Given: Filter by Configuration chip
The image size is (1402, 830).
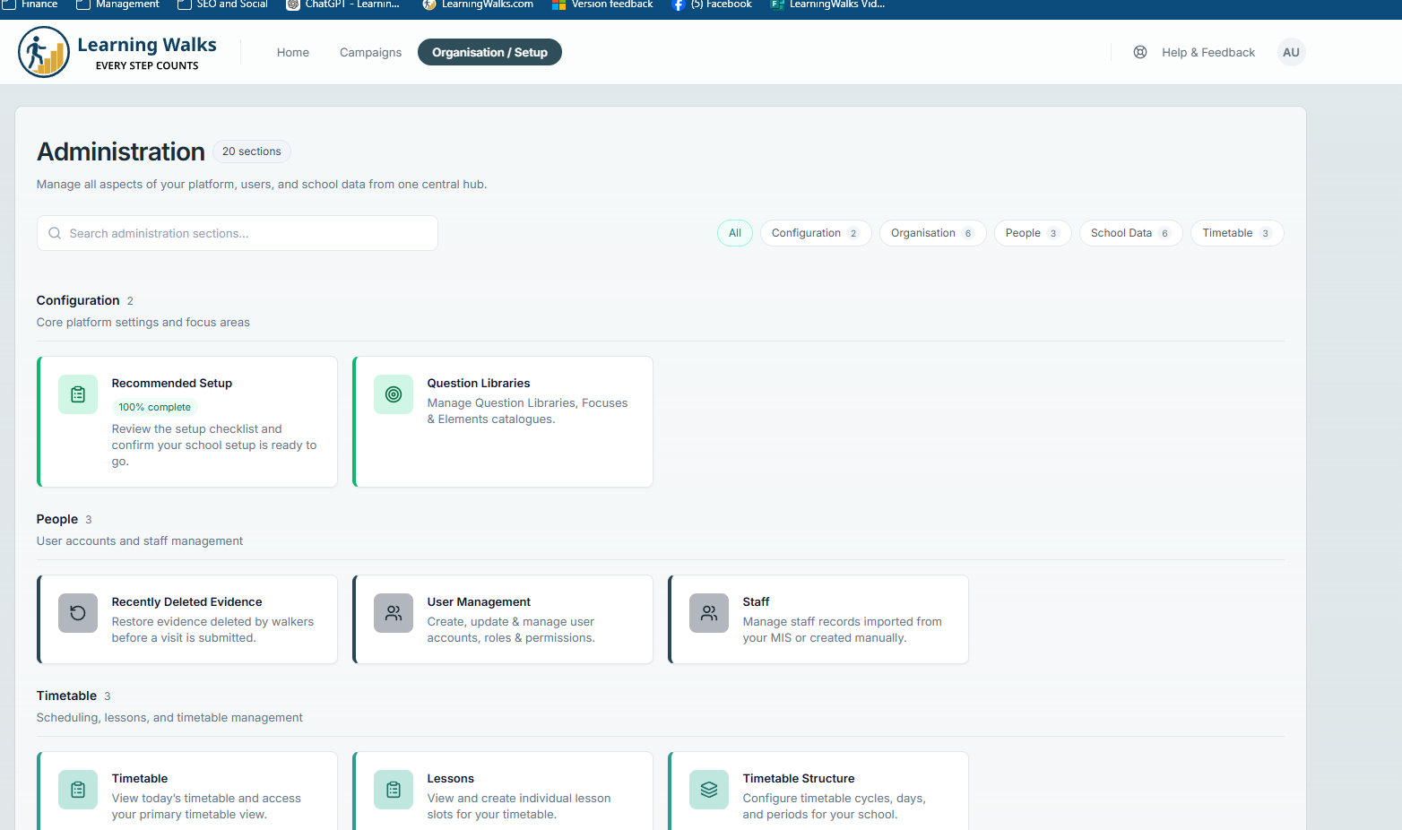Looking at the screenshot, I should click(x=816, y=233).
